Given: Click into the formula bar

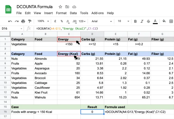Looking at the screenshot, I should 104,29.
